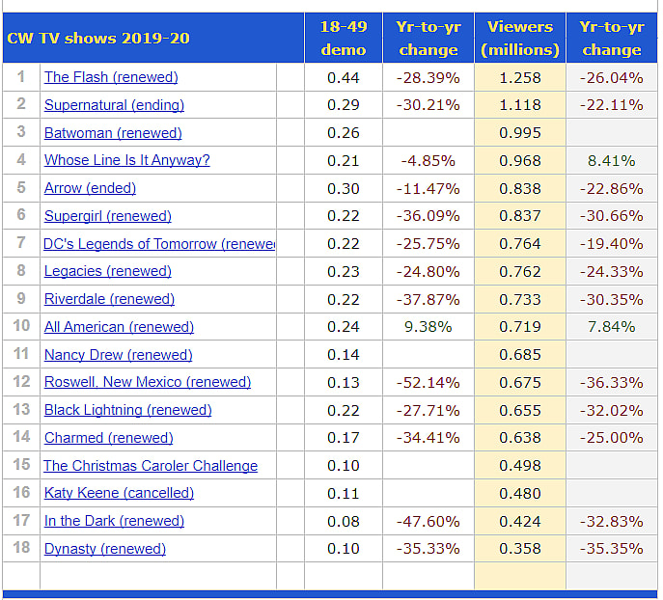Open The Christmas Caroler Challenge link
Screen dimensions: 663x600
[151, 466]
